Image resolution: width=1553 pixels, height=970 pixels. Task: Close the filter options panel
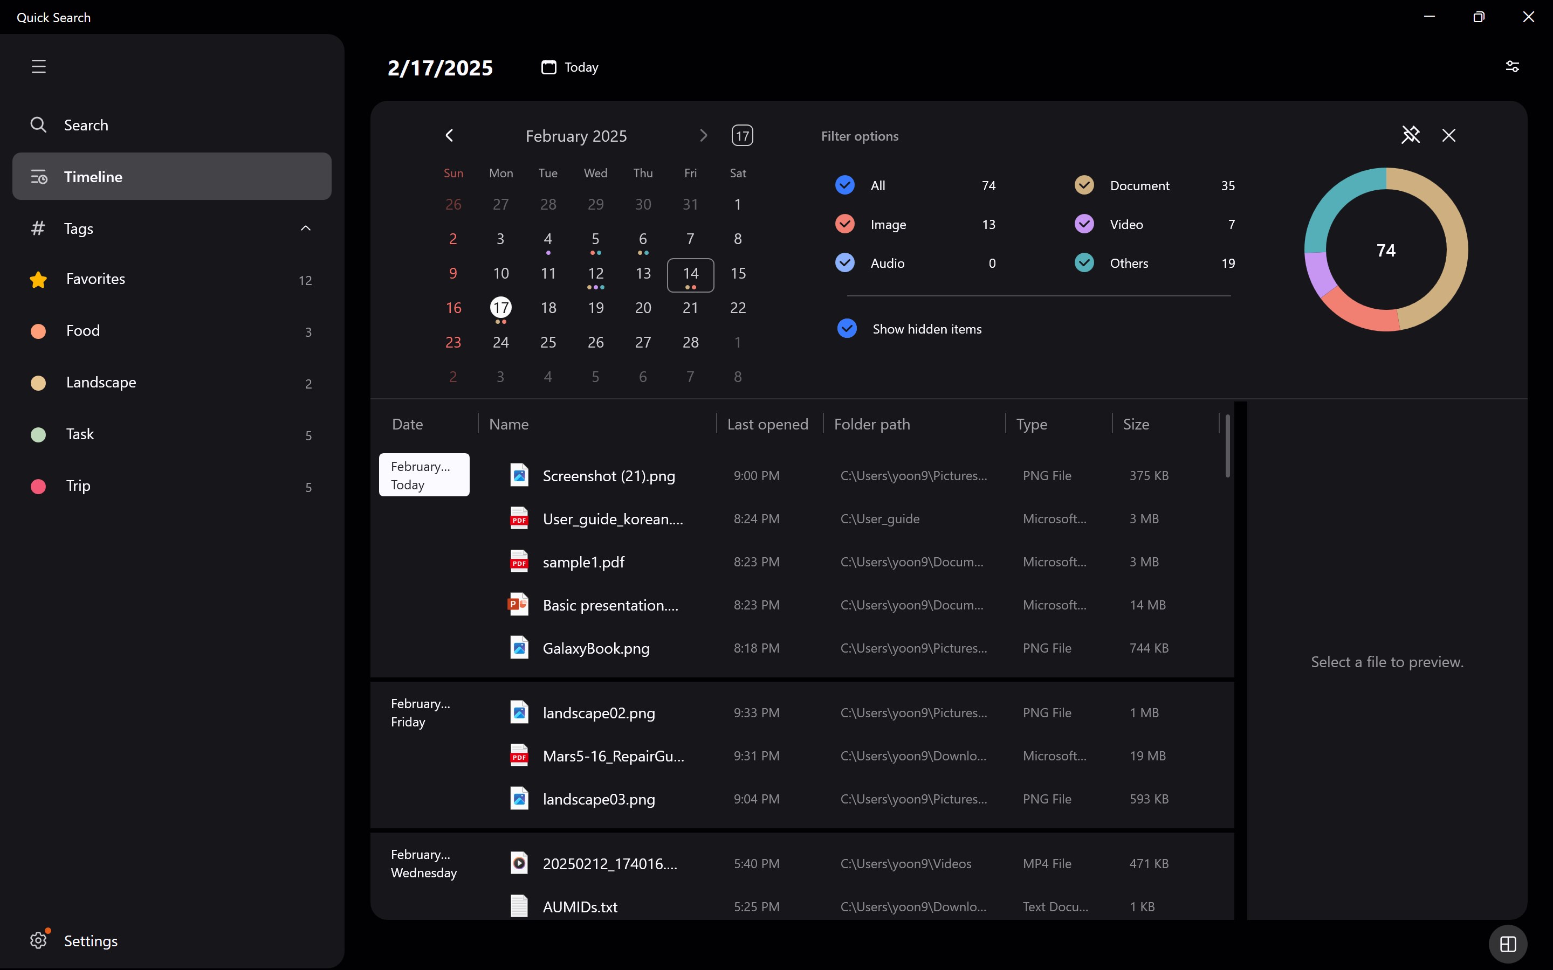[1448, 135]
